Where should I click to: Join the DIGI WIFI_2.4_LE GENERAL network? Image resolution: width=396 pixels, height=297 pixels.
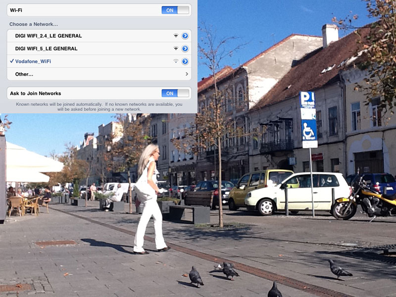pyautogui.click(x=49, y=36)
